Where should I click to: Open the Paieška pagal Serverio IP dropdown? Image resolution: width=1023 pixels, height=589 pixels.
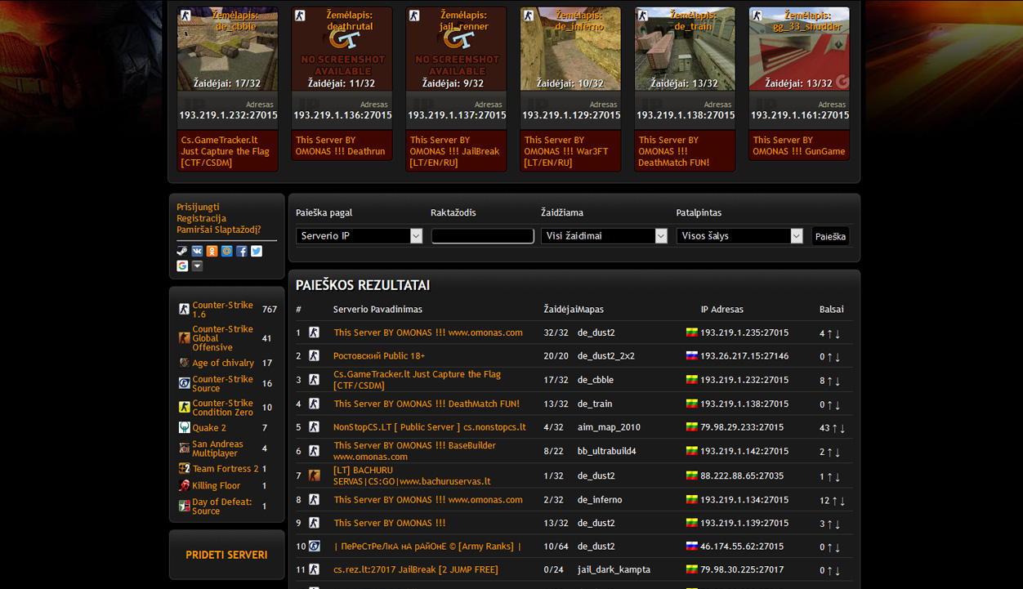click(359, 236)
